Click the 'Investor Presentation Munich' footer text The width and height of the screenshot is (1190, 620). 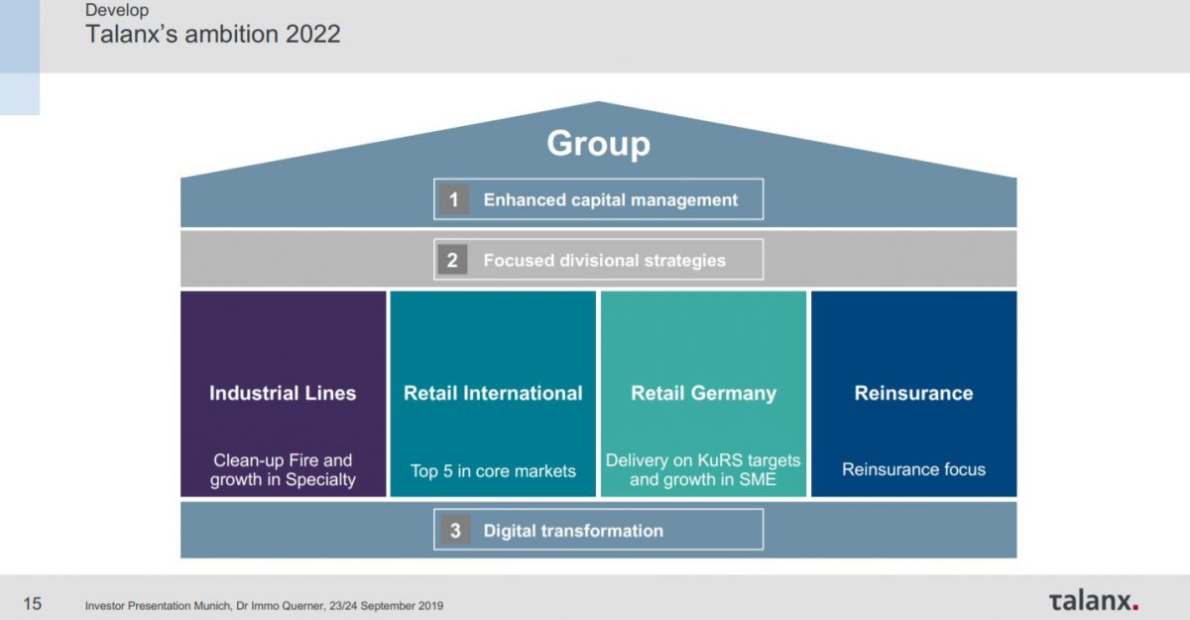[264, 605]
